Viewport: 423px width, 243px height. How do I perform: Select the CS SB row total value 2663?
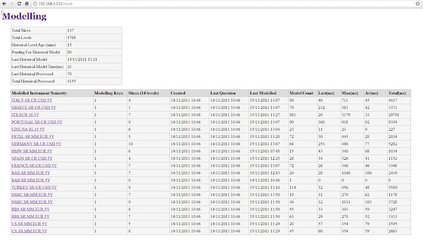pyautogui.click(x=393, y=231)
